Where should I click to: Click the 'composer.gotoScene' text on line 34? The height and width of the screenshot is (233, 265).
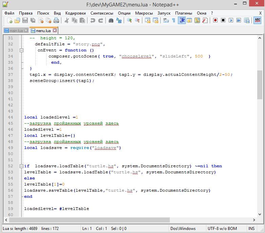[x=73, y=56]
